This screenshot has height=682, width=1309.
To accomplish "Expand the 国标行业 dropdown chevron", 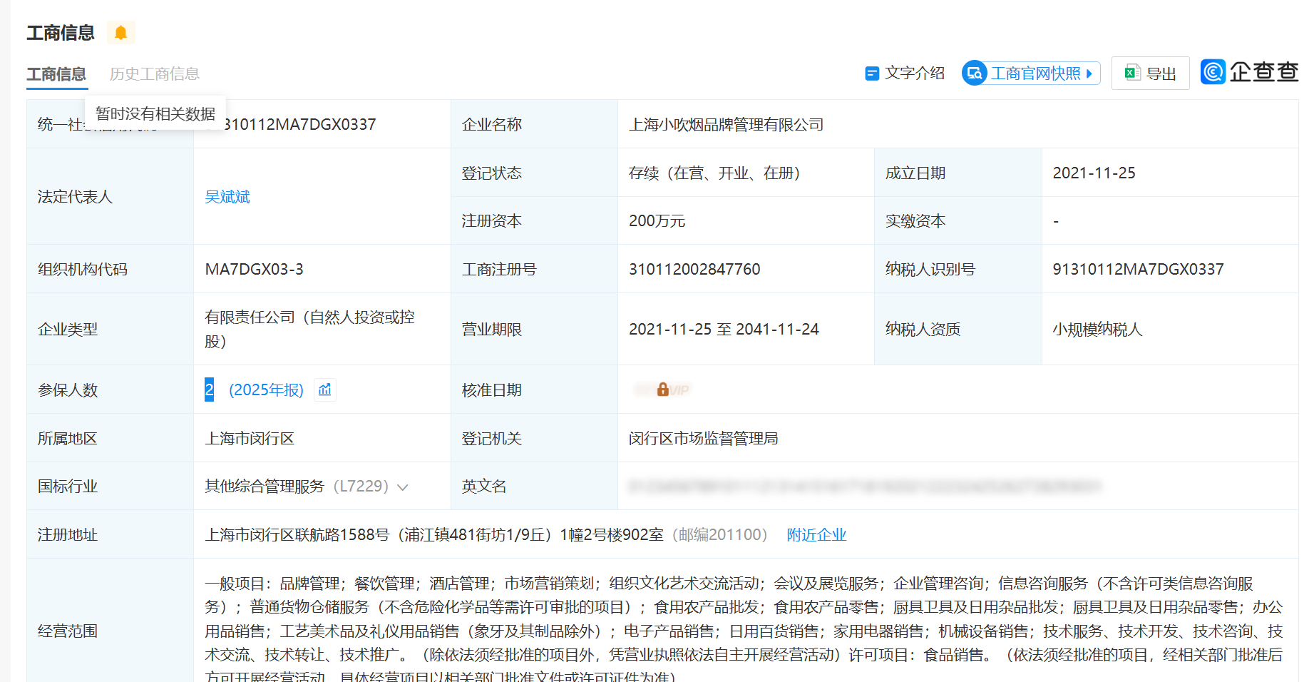I will 403,487.
